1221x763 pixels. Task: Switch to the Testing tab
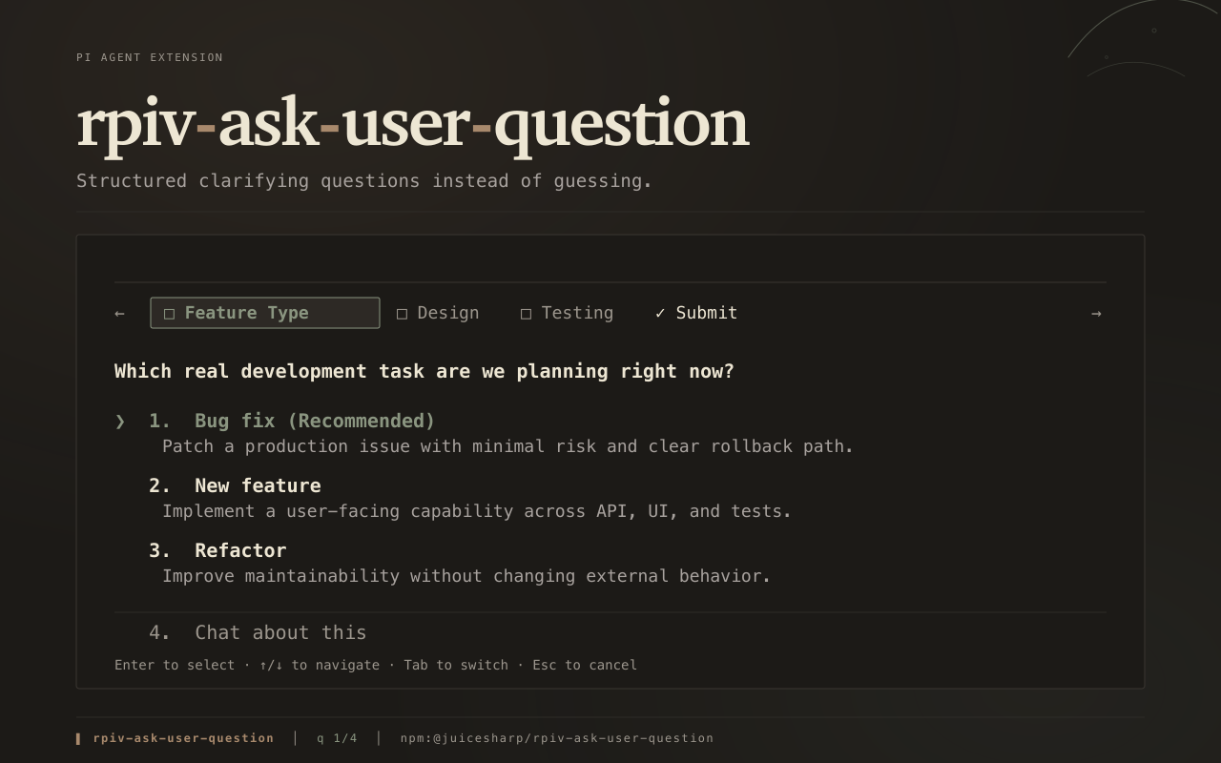coord(567,313)
